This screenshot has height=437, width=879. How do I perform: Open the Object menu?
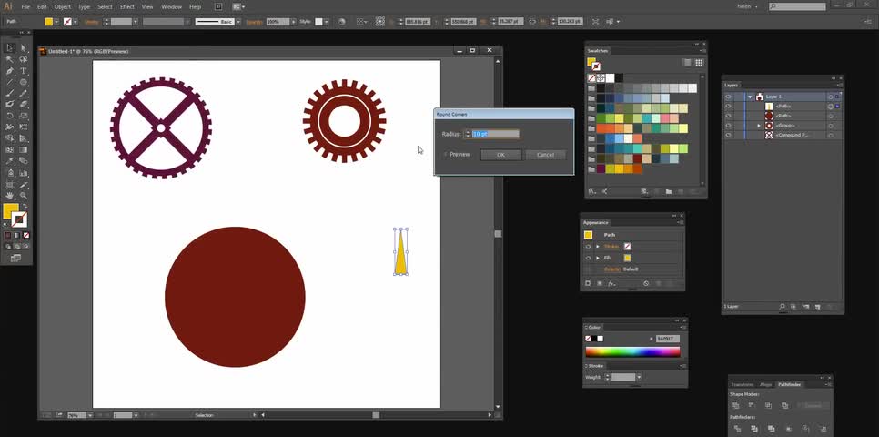(x=62, y=6)
